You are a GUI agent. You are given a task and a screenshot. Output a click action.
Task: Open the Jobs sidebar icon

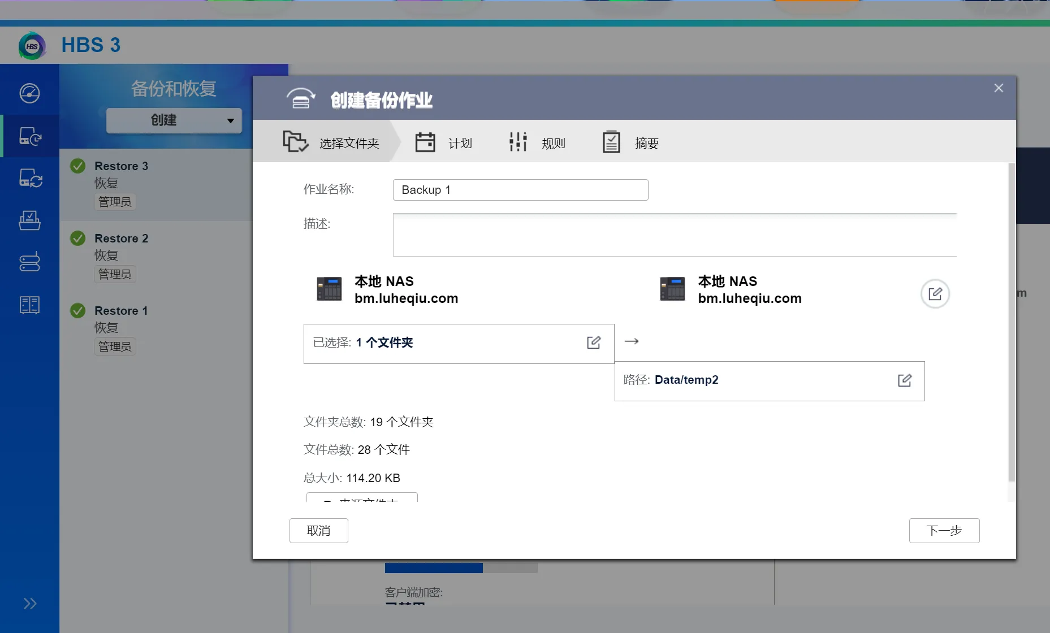[29, 220]
